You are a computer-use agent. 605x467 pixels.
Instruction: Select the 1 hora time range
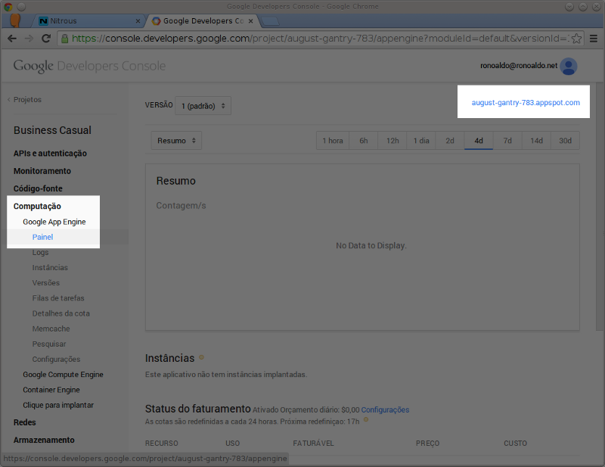tap(333, 141)
